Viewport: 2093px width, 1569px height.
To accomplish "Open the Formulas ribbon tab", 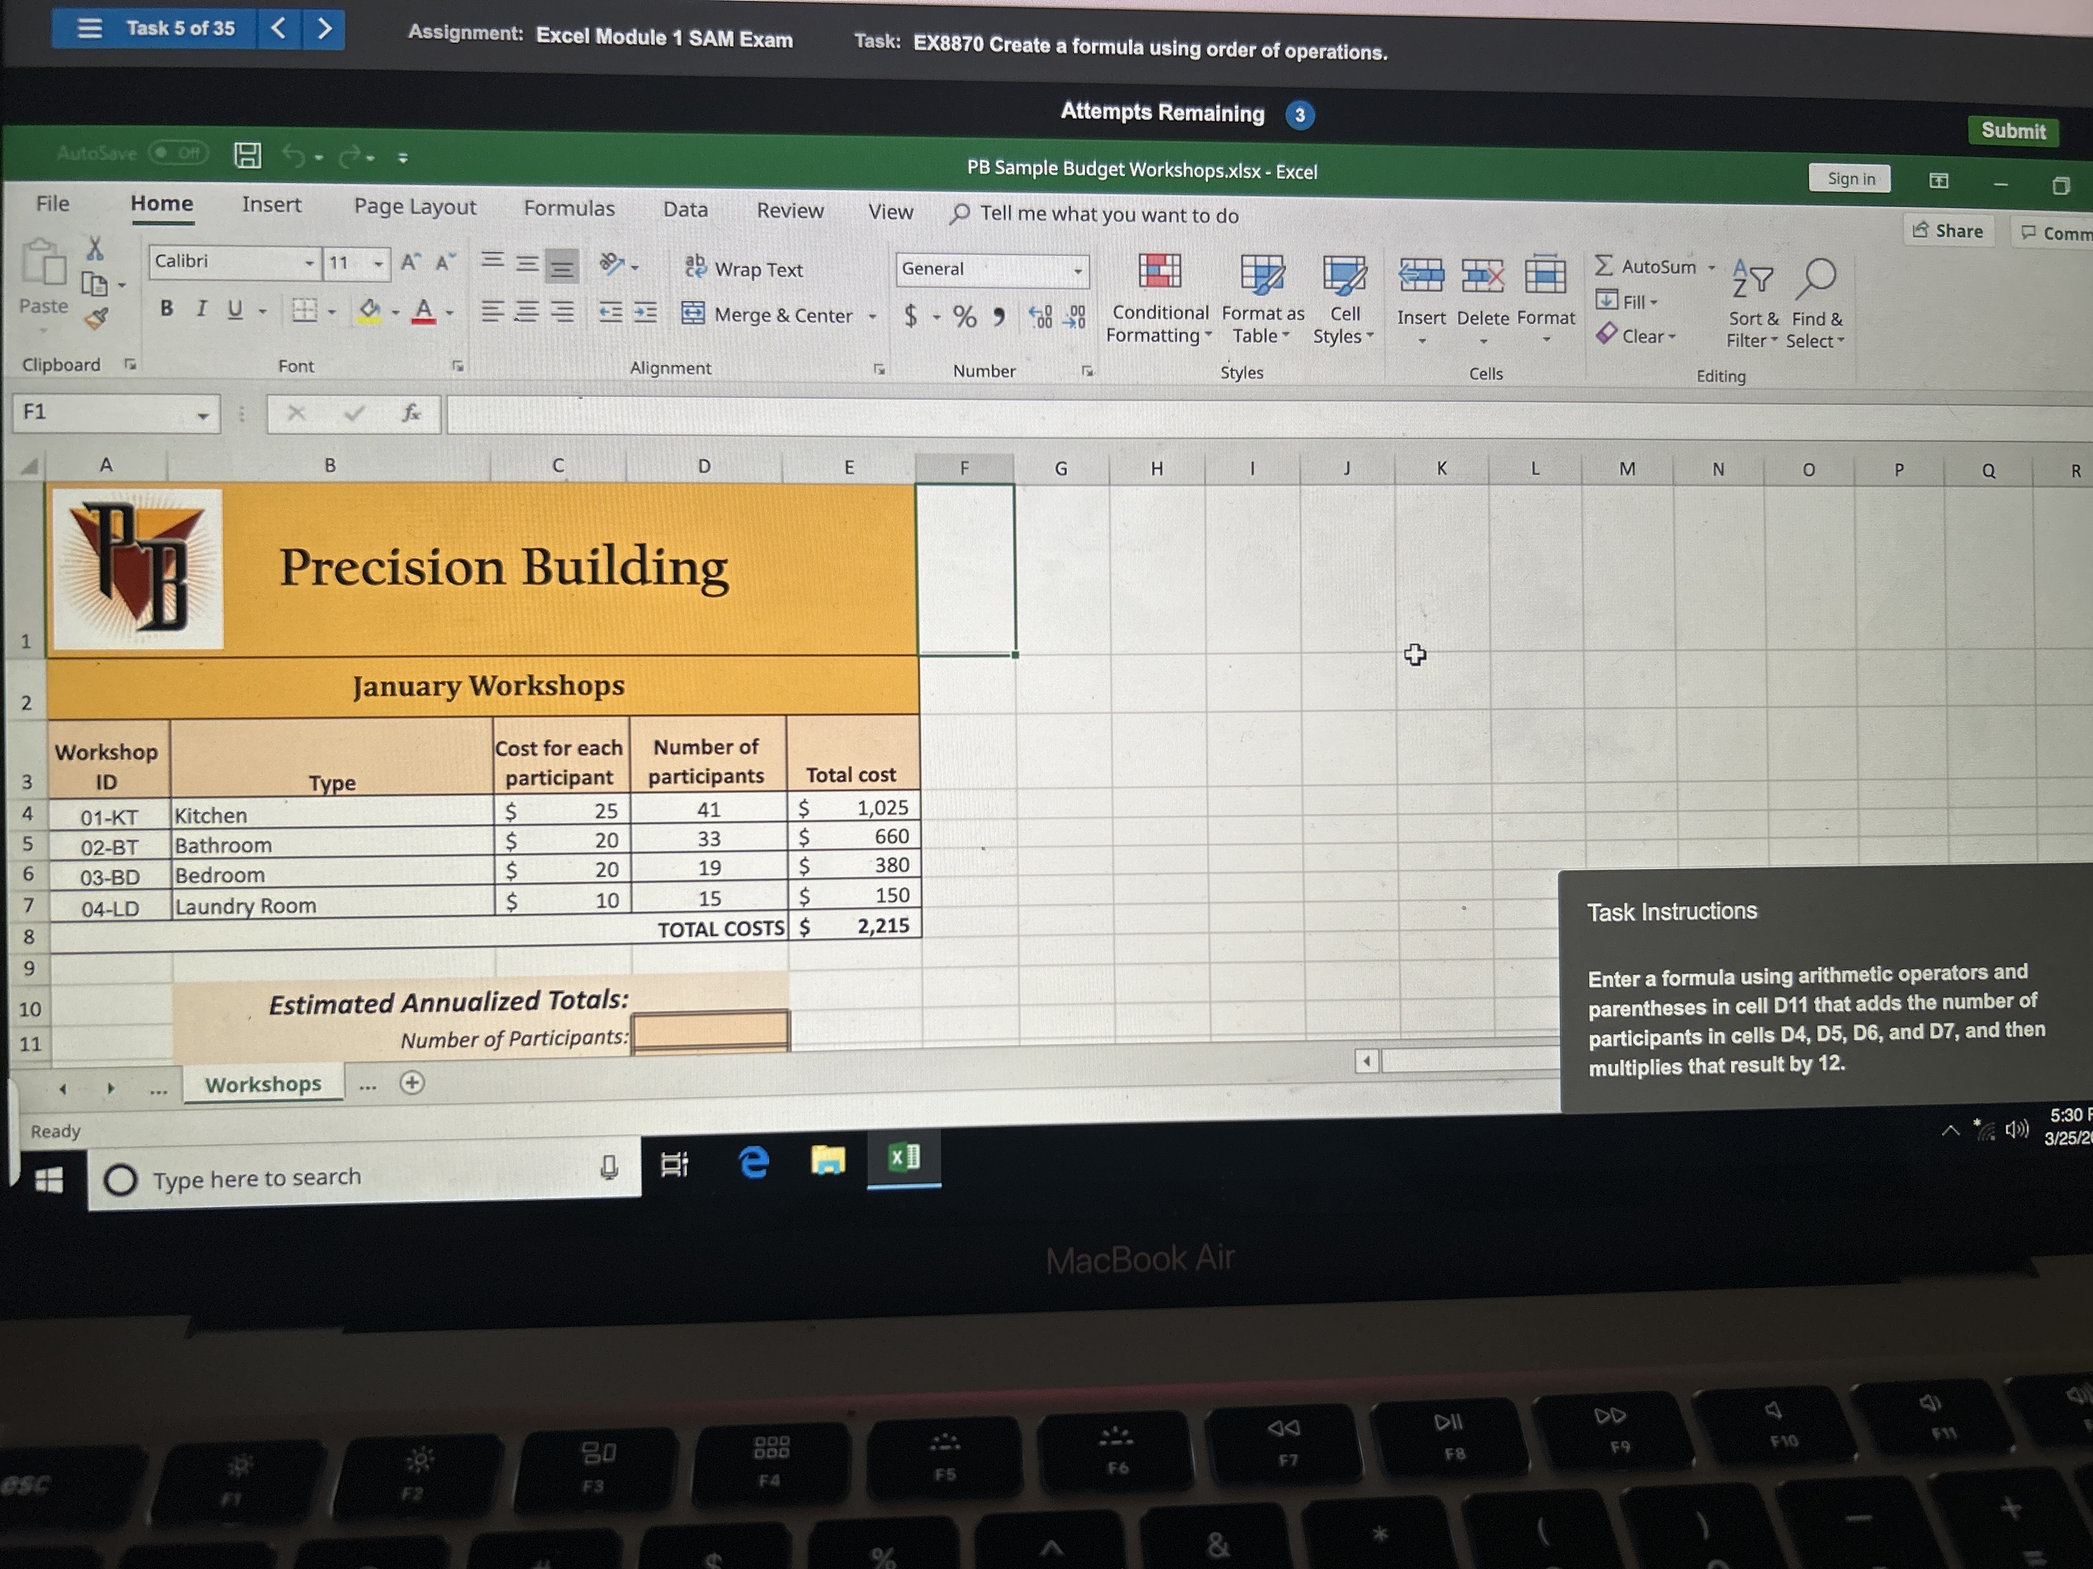I will 568,208.
